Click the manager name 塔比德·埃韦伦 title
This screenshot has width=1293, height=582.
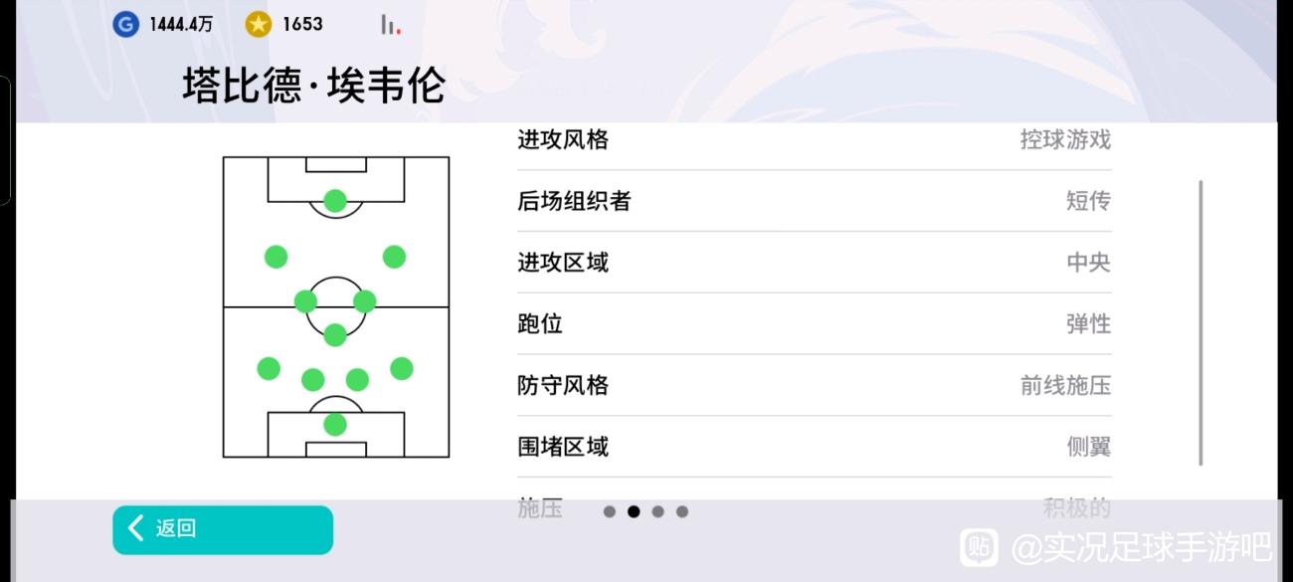coord(313,86)
